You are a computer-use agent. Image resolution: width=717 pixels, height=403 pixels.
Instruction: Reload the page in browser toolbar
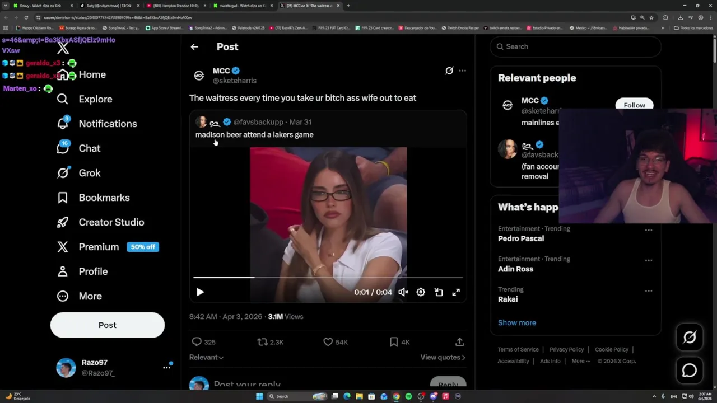[26, 17]
